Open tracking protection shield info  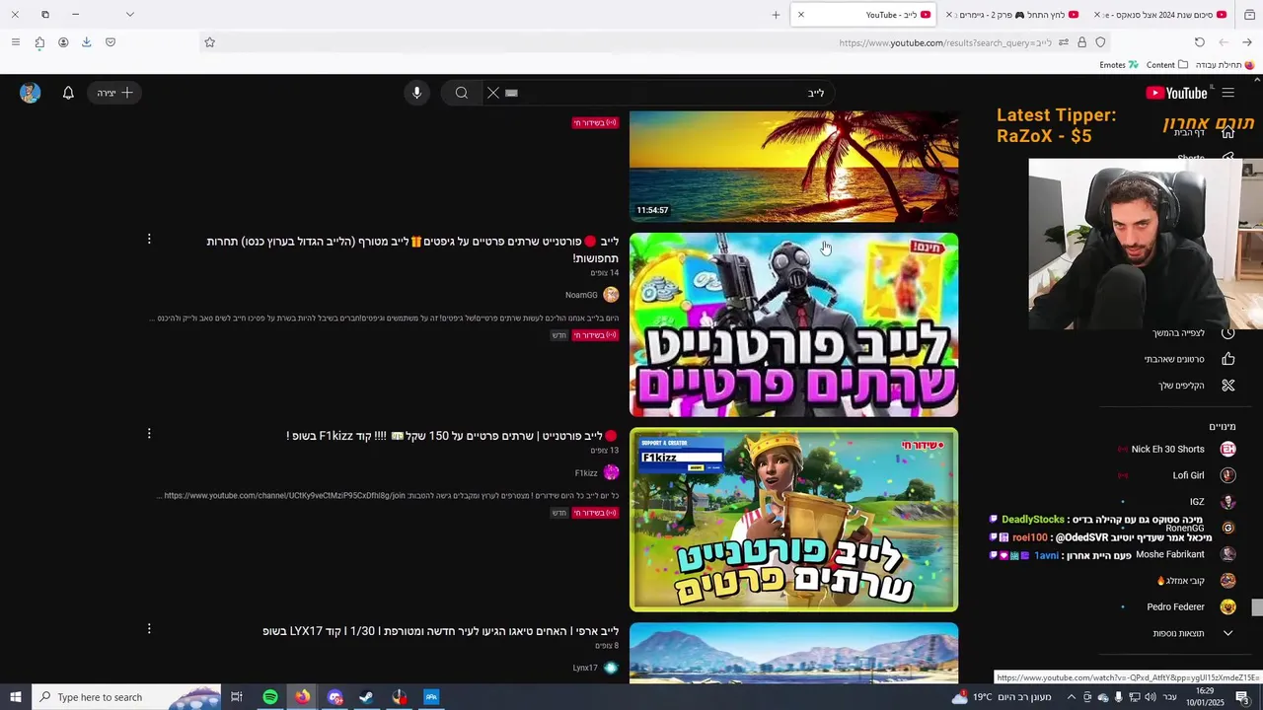click(x=1100, y=42)
